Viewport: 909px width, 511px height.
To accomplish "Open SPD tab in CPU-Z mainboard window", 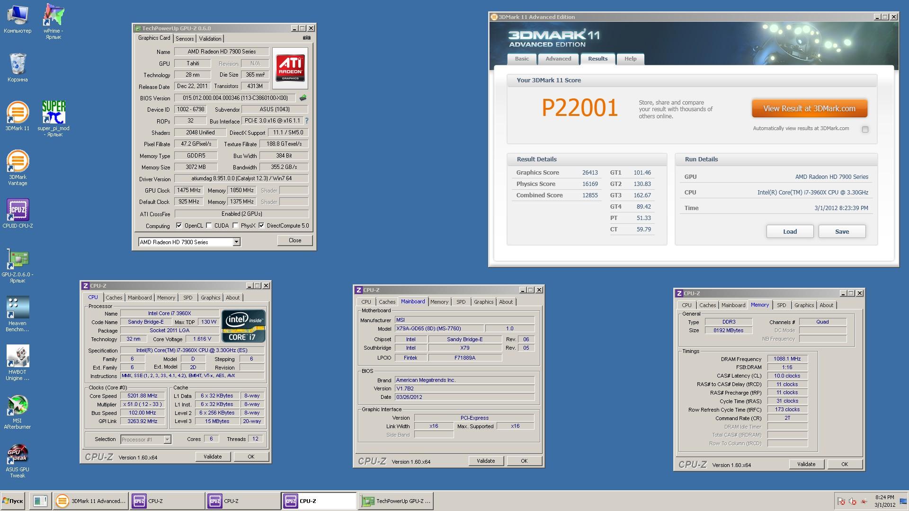I will pos(461,302).
